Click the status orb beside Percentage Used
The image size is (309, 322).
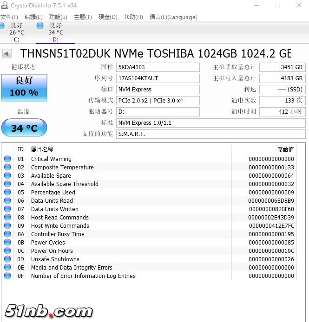click(x=7, y=193)
